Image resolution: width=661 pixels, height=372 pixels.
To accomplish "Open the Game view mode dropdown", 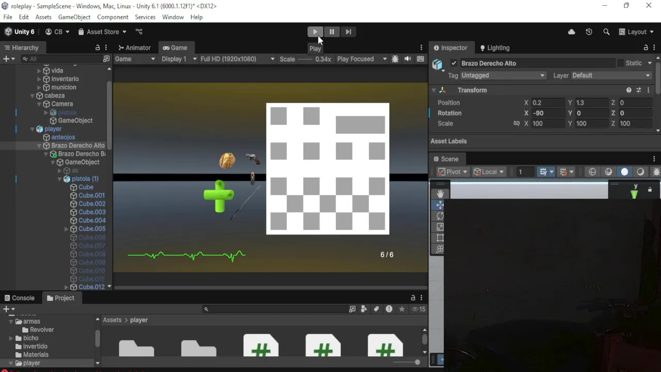I will point(134,59).
